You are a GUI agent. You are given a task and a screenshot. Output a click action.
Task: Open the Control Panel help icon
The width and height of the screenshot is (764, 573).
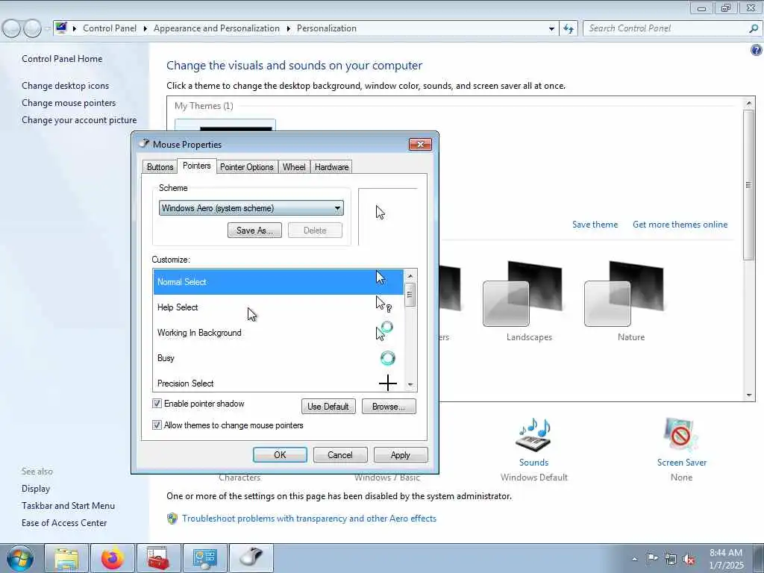[757, 50]
